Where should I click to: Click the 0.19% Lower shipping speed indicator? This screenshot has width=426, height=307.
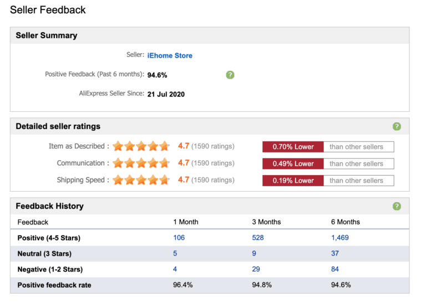point(293,181)
